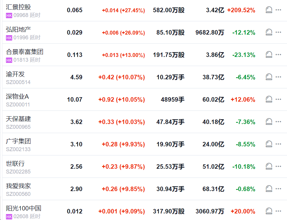Open more options dots for 深物业A

click(278, 99)
